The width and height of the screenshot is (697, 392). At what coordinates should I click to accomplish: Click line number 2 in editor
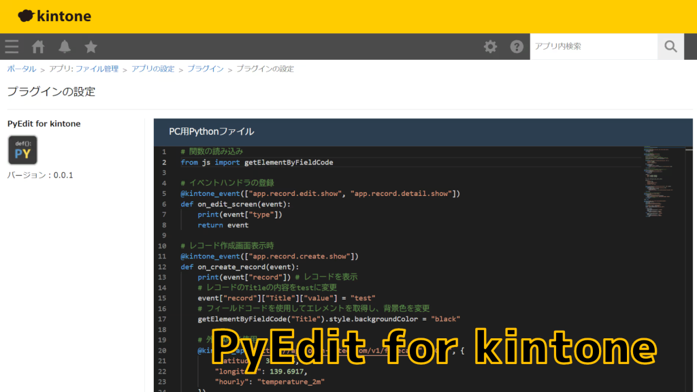tap(164, 162)
